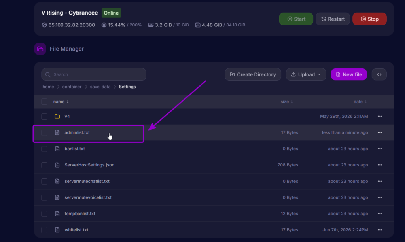405x242 pixels.
Task: Click the Online status badge
Action: tap(111, 13)
